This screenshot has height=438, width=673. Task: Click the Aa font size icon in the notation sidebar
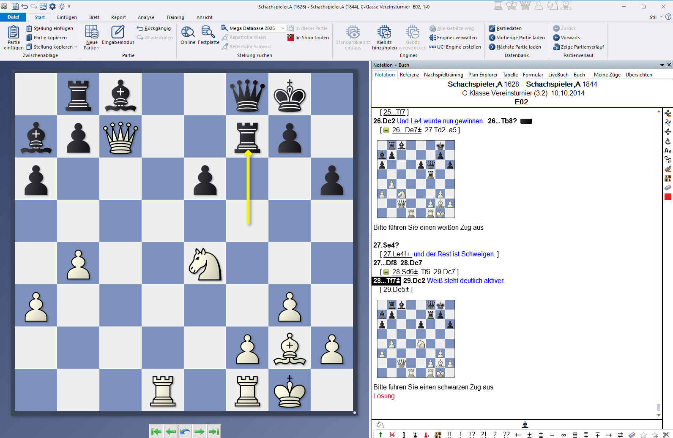coord(668,150)
